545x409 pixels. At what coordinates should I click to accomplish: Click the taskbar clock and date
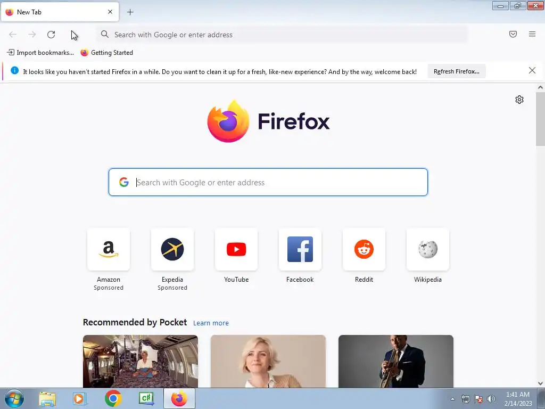518,399
